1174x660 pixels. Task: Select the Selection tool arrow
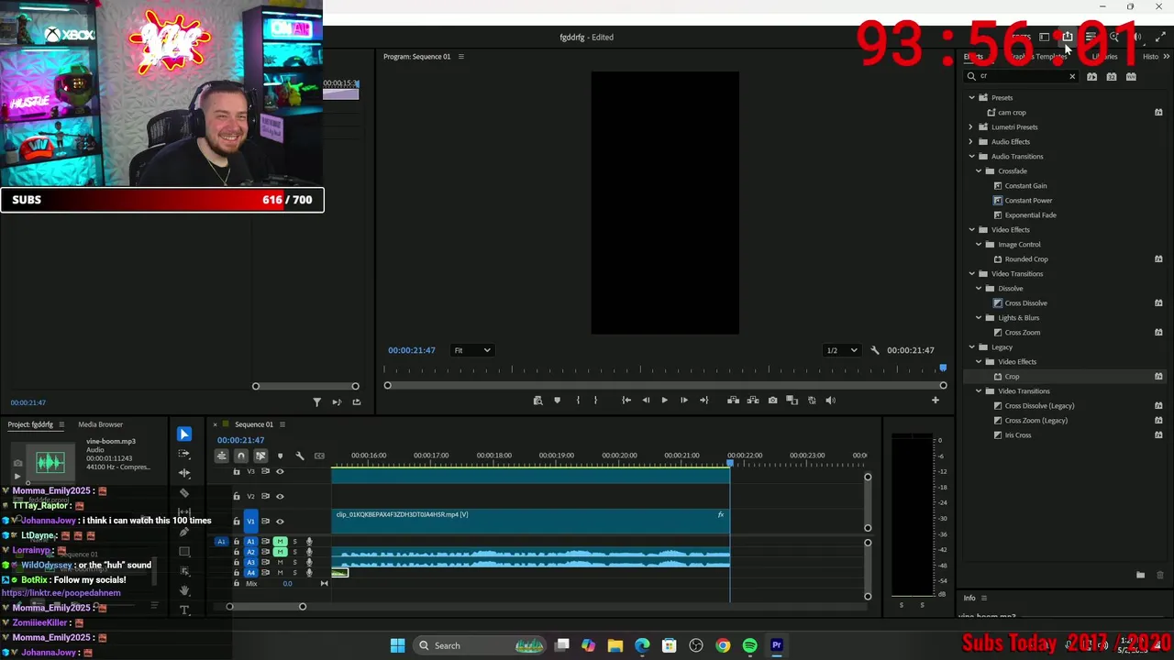point(184,434)
